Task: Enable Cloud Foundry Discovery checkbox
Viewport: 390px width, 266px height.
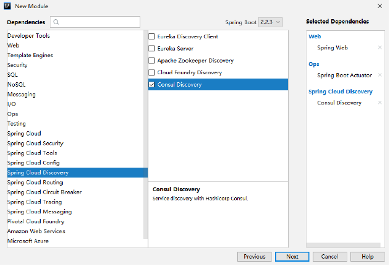Action: 152,73
